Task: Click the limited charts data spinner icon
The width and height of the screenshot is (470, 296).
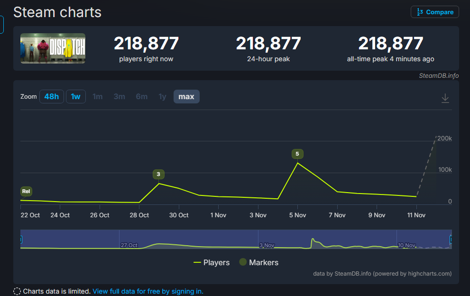Action: 17,291
